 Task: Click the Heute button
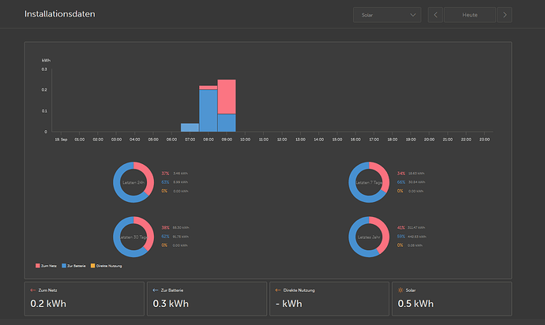[470, 15]
